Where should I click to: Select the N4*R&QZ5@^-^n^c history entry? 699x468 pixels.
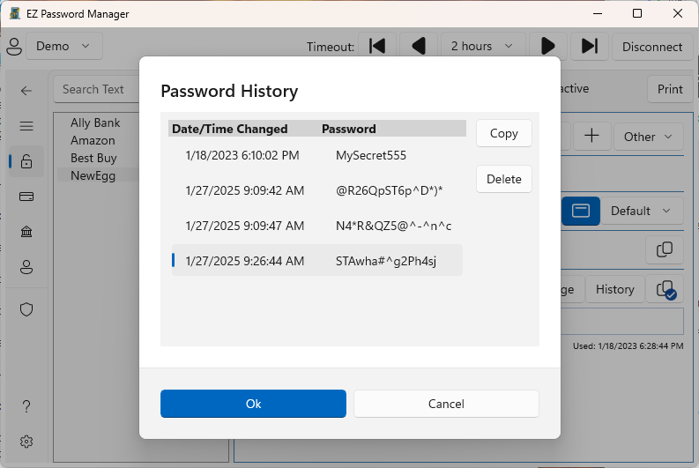(317, 226)
